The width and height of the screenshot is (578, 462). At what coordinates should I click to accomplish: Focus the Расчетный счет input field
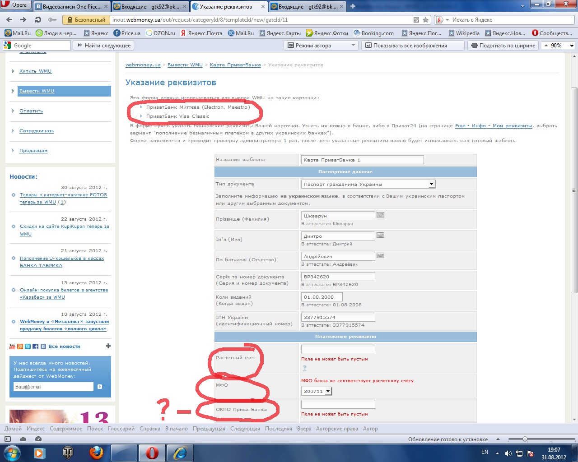click(x=338, y=349)
